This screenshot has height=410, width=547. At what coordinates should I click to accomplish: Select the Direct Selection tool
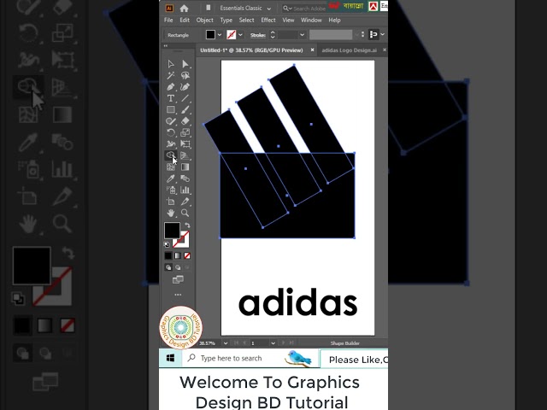click(x=185, y=64)
